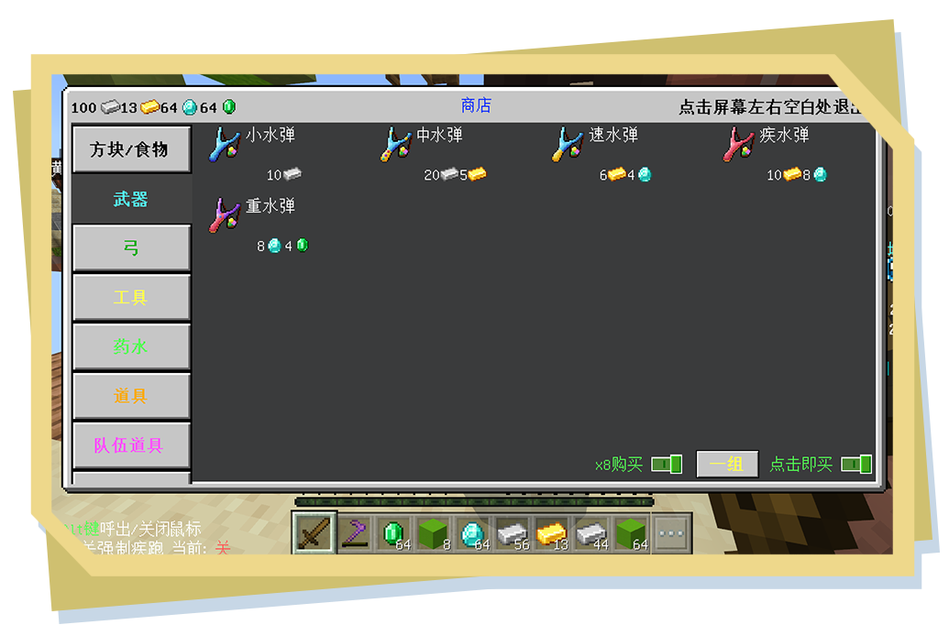
Task: Select the iron ingot stack of 44
Action: (591, 533)
